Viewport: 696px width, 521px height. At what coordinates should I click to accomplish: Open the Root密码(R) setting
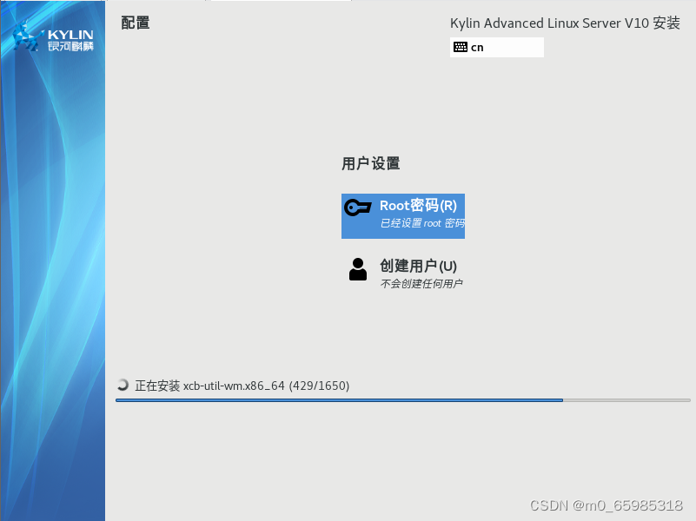tap(403, 216)
